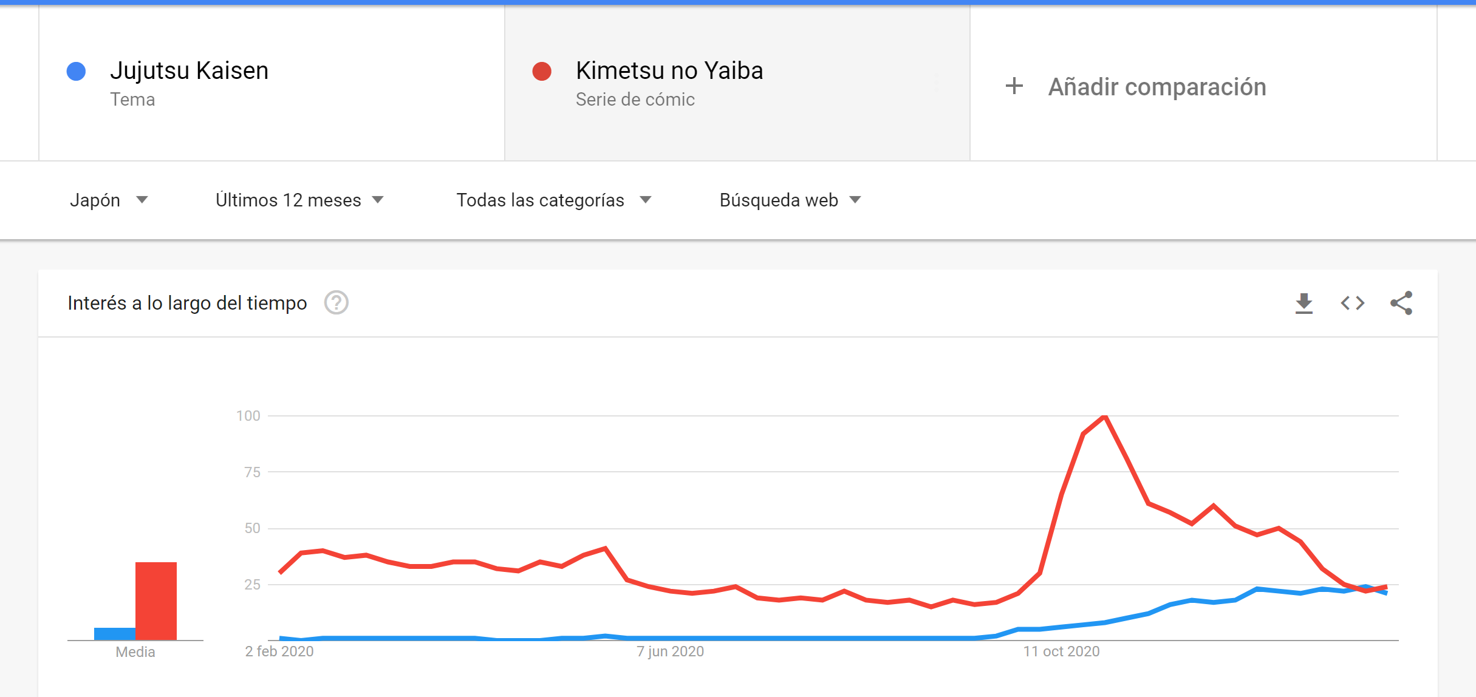
Task: Open the Últimos 12 meses time range dropdown
Action: pyautogui.click(x=299, y=200)
